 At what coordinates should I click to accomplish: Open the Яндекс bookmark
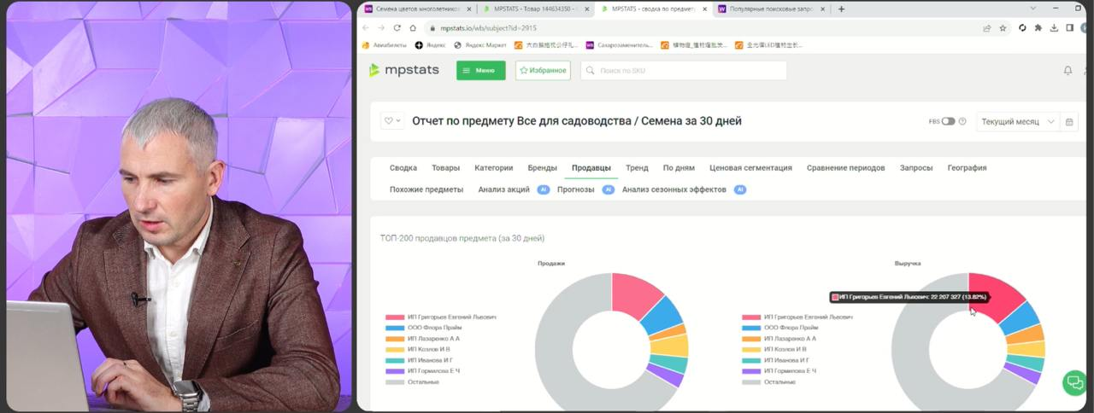pos(431,45)
